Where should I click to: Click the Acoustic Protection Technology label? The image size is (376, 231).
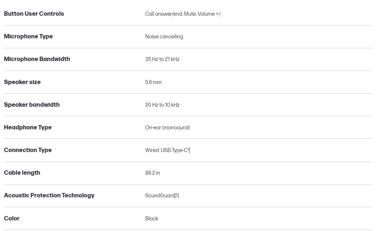[49, 196]
